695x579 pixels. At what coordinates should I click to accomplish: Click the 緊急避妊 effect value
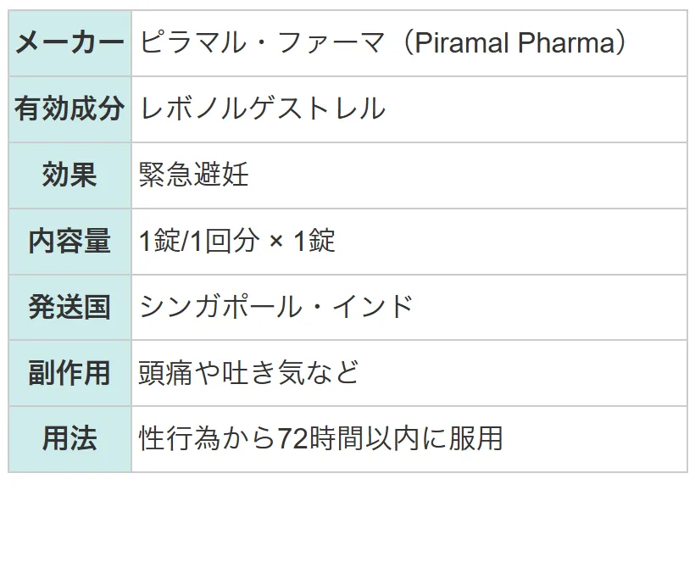tap(194, 175)
